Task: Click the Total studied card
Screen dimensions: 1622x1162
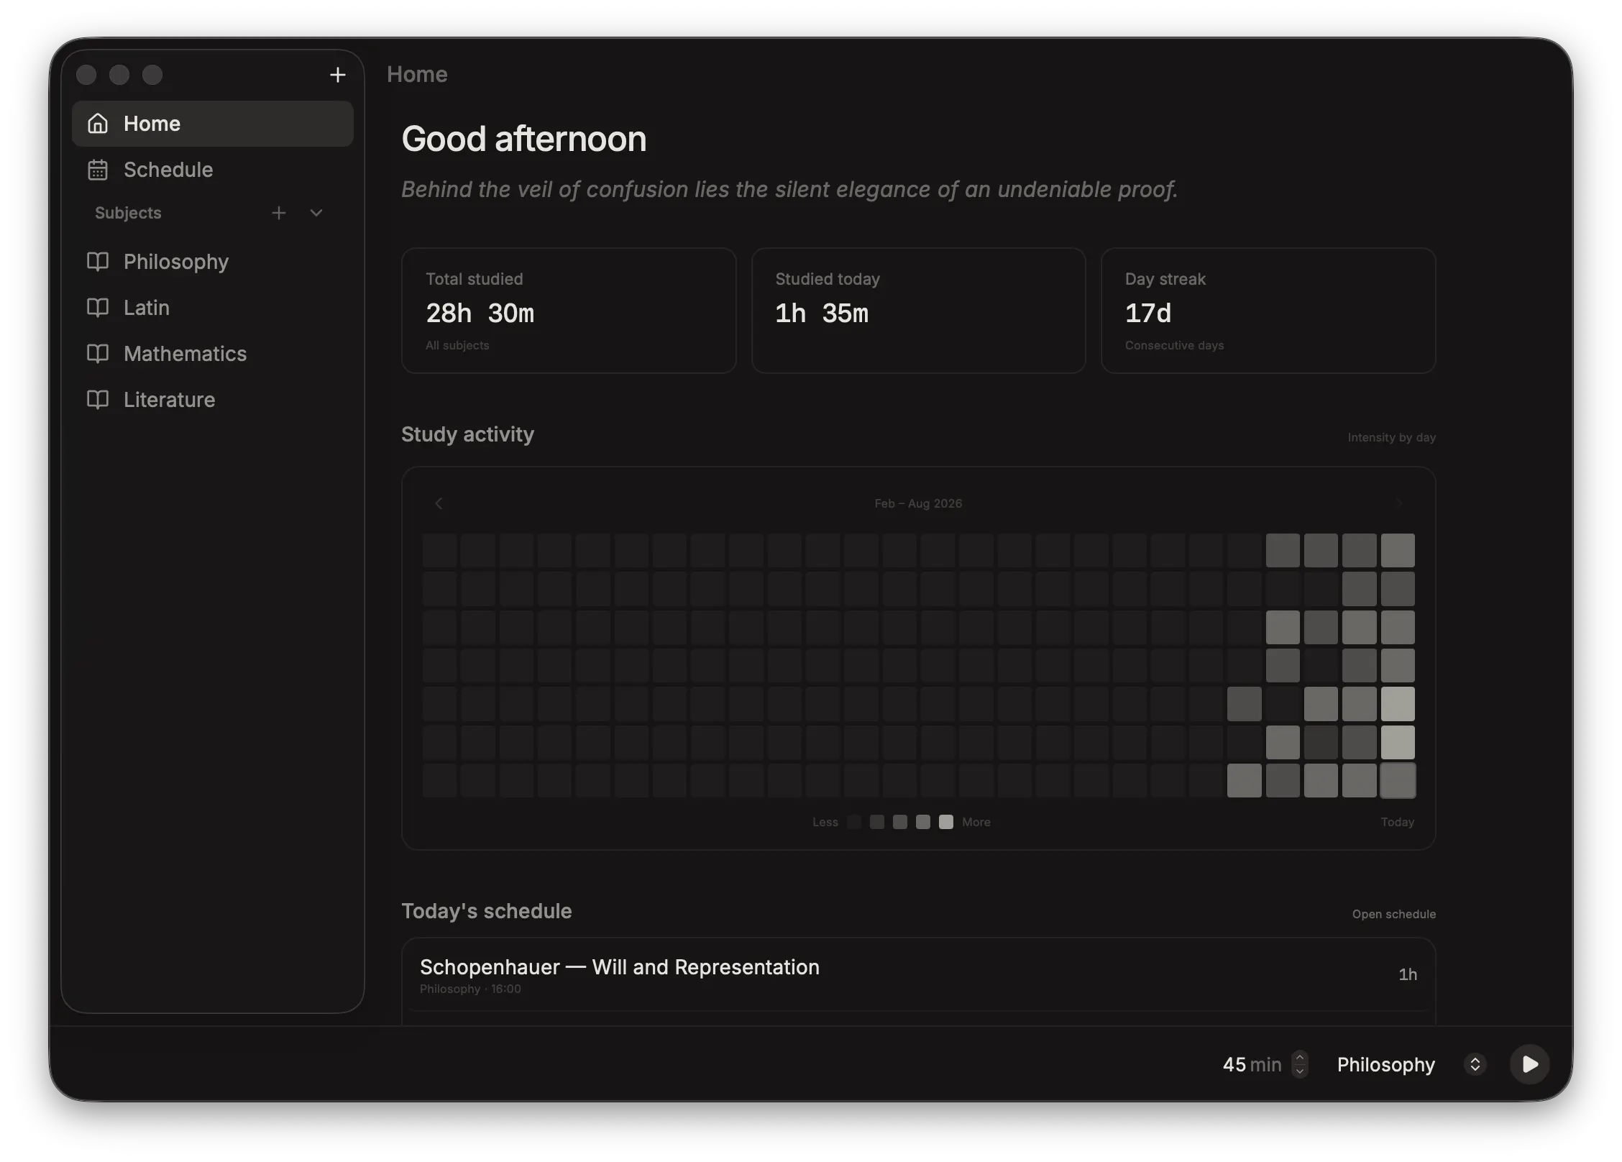Action: coord(569,311)
